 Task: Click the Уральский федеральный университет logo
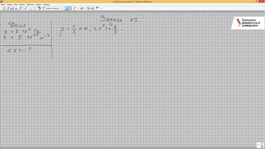point(248,23)
